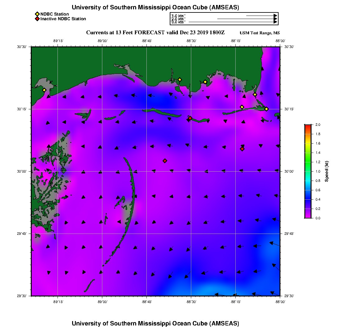This screenshot has height=327, width=342.
Task: Click the top Ocean Cube (AMSEAS) title
Action: click(155, 7)
